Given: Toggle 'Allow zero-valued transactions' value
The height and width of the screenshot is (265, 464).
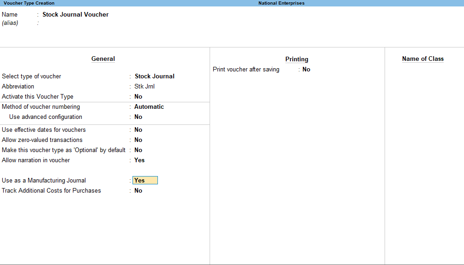Looking at the screenshot, I should 138,140.
